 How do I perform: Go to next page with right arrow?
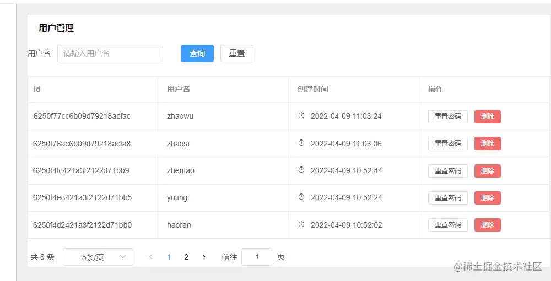point(204,257)
